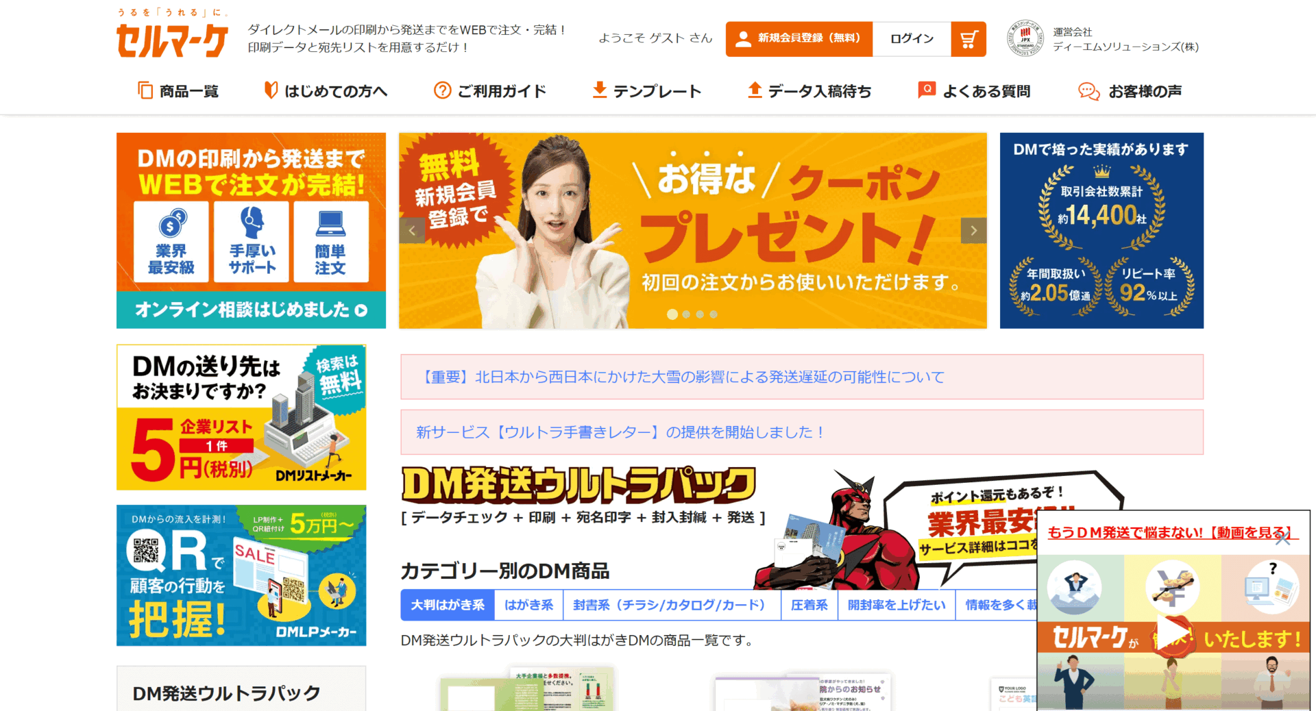
Task: Open the ウルトラ手書きレター new service notice
Action: 802,432
